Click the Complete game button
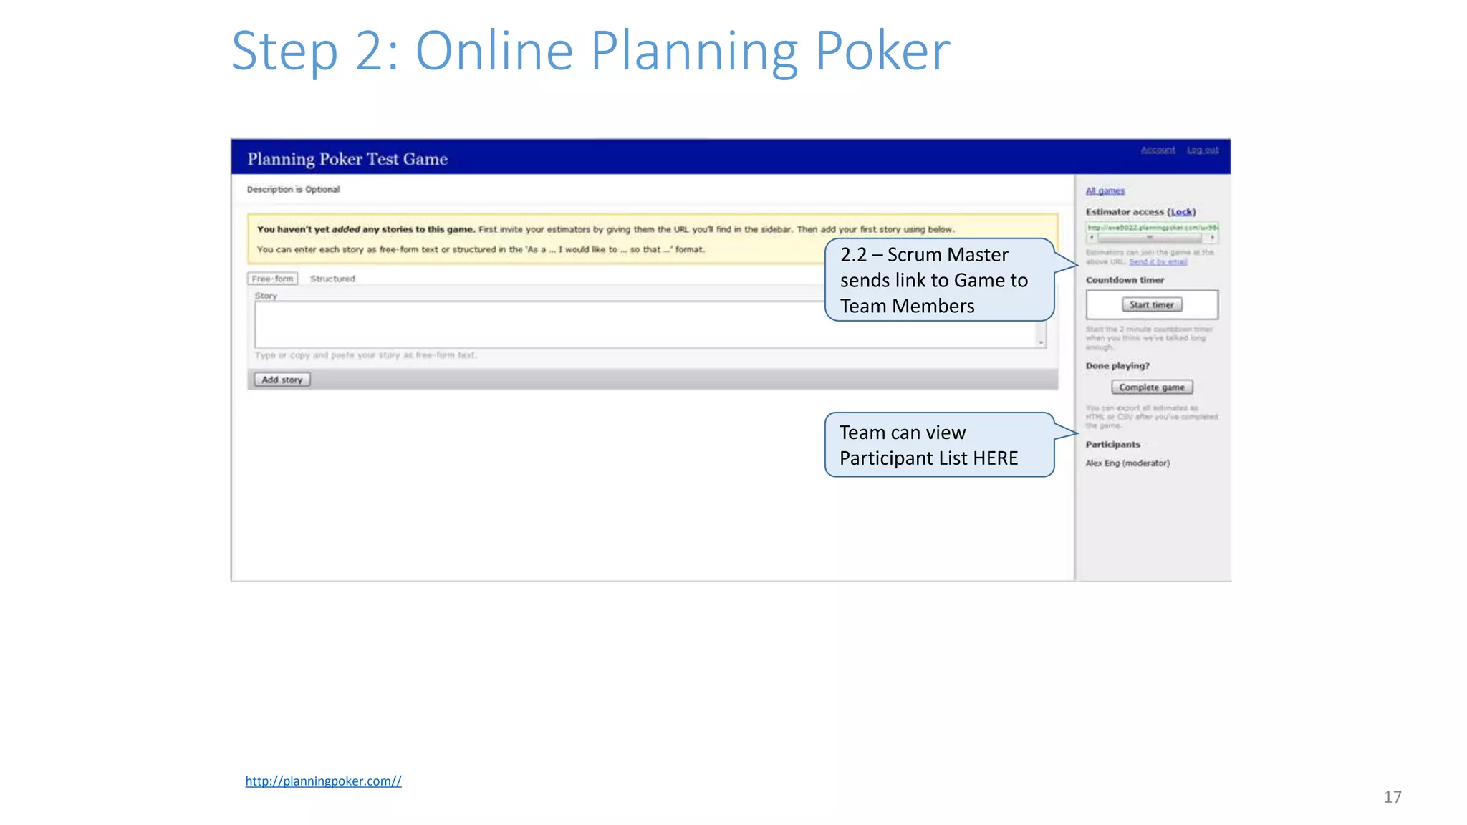This screenshot has width=1467, height=825. tap(1152, 387)
